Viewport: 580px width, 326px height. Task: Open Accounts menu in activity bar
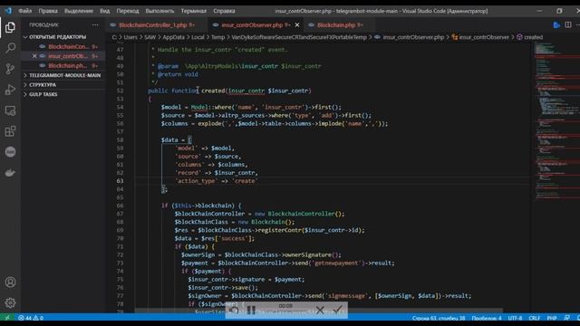pos(10,283)
